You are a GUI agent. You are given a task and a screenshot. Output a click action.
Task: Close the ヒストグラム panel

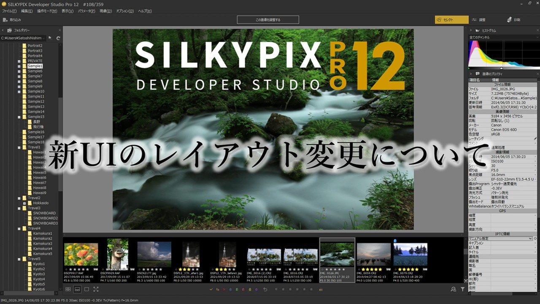click(537, 30)
